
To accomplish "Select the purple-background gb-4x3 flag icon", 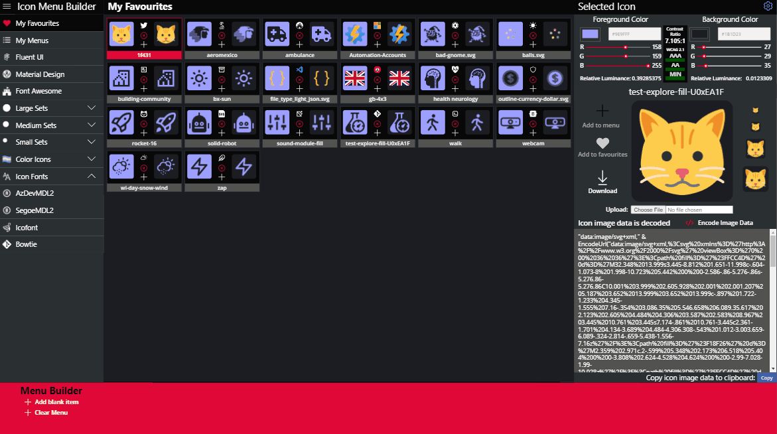I will [355, 78].
